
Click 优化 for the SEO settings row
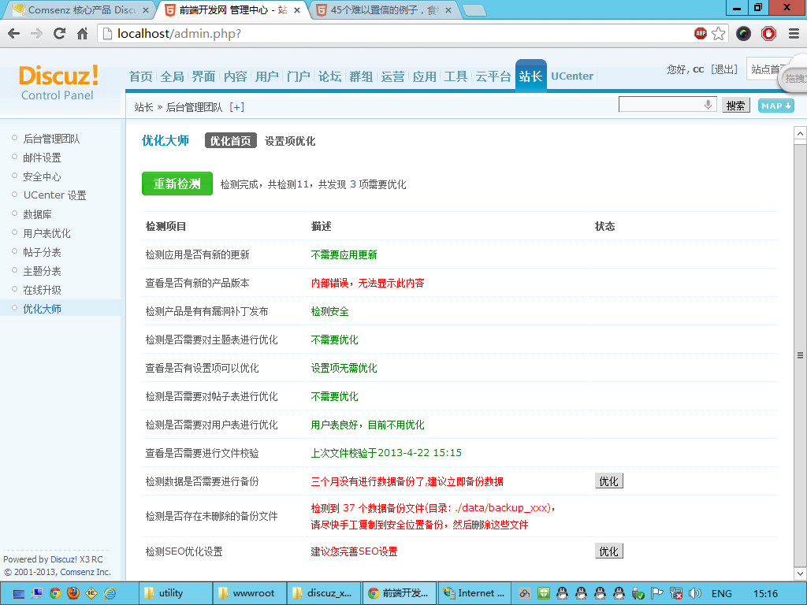609,551
